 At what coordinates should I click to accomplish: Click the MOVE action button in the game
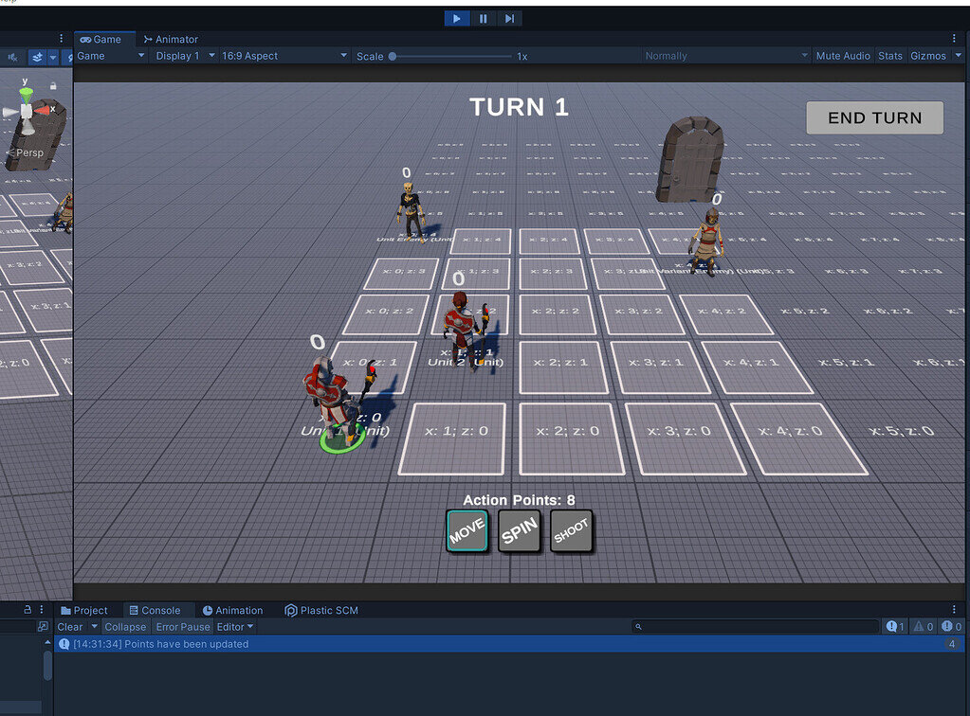(x=467, y=531)
